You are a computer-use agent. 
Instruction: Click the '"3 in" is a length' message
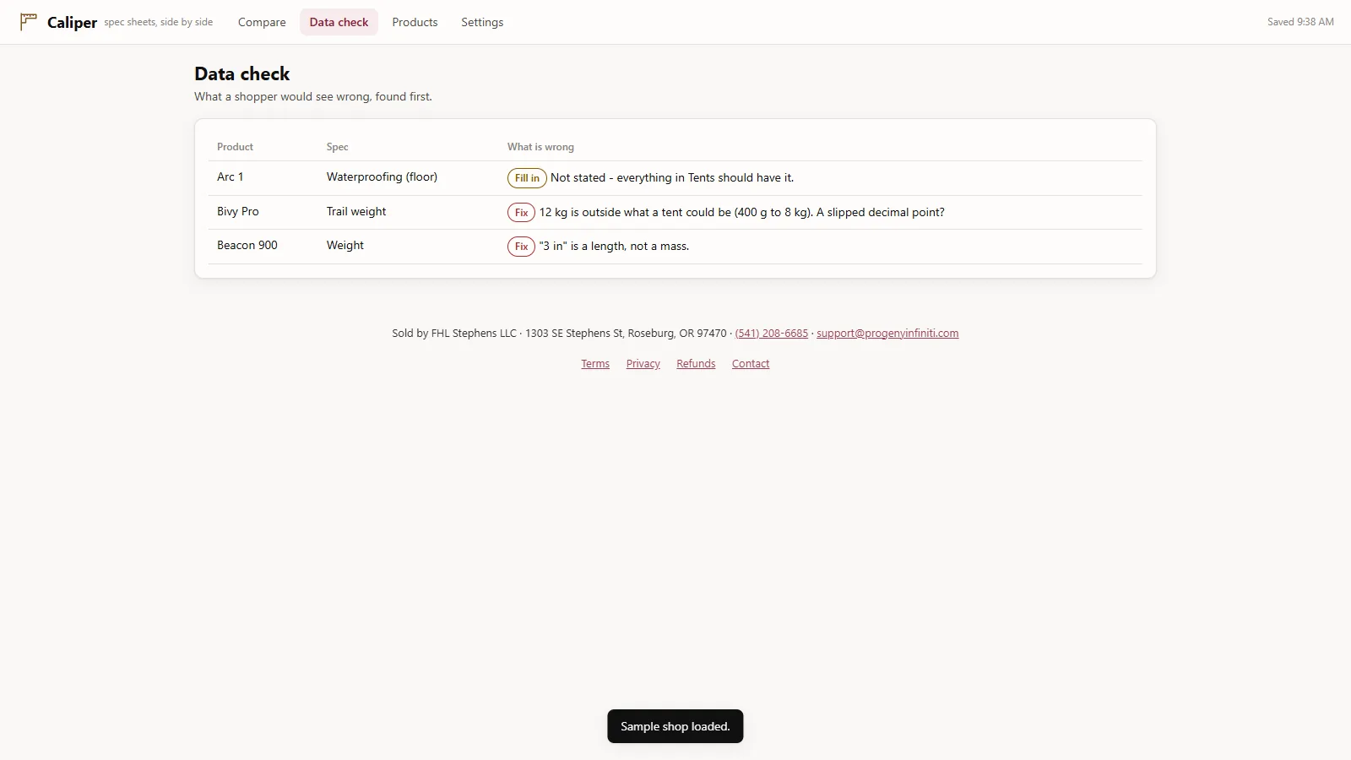pos(614,247)
